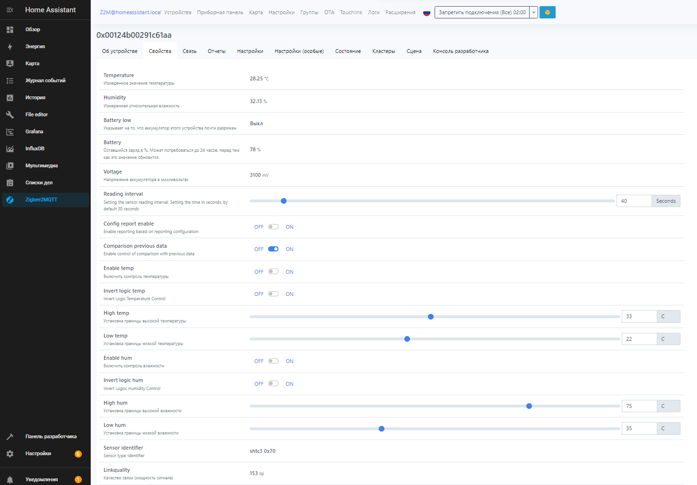Open the Grafana sidebar icon
Viewport: 697px width, 485px height.
(x=10, y=131)
